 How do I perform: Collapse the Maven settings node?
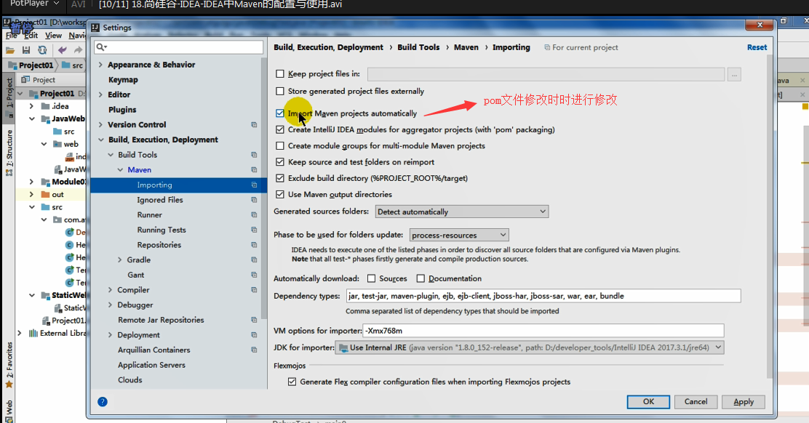click(x=120, y=169)
